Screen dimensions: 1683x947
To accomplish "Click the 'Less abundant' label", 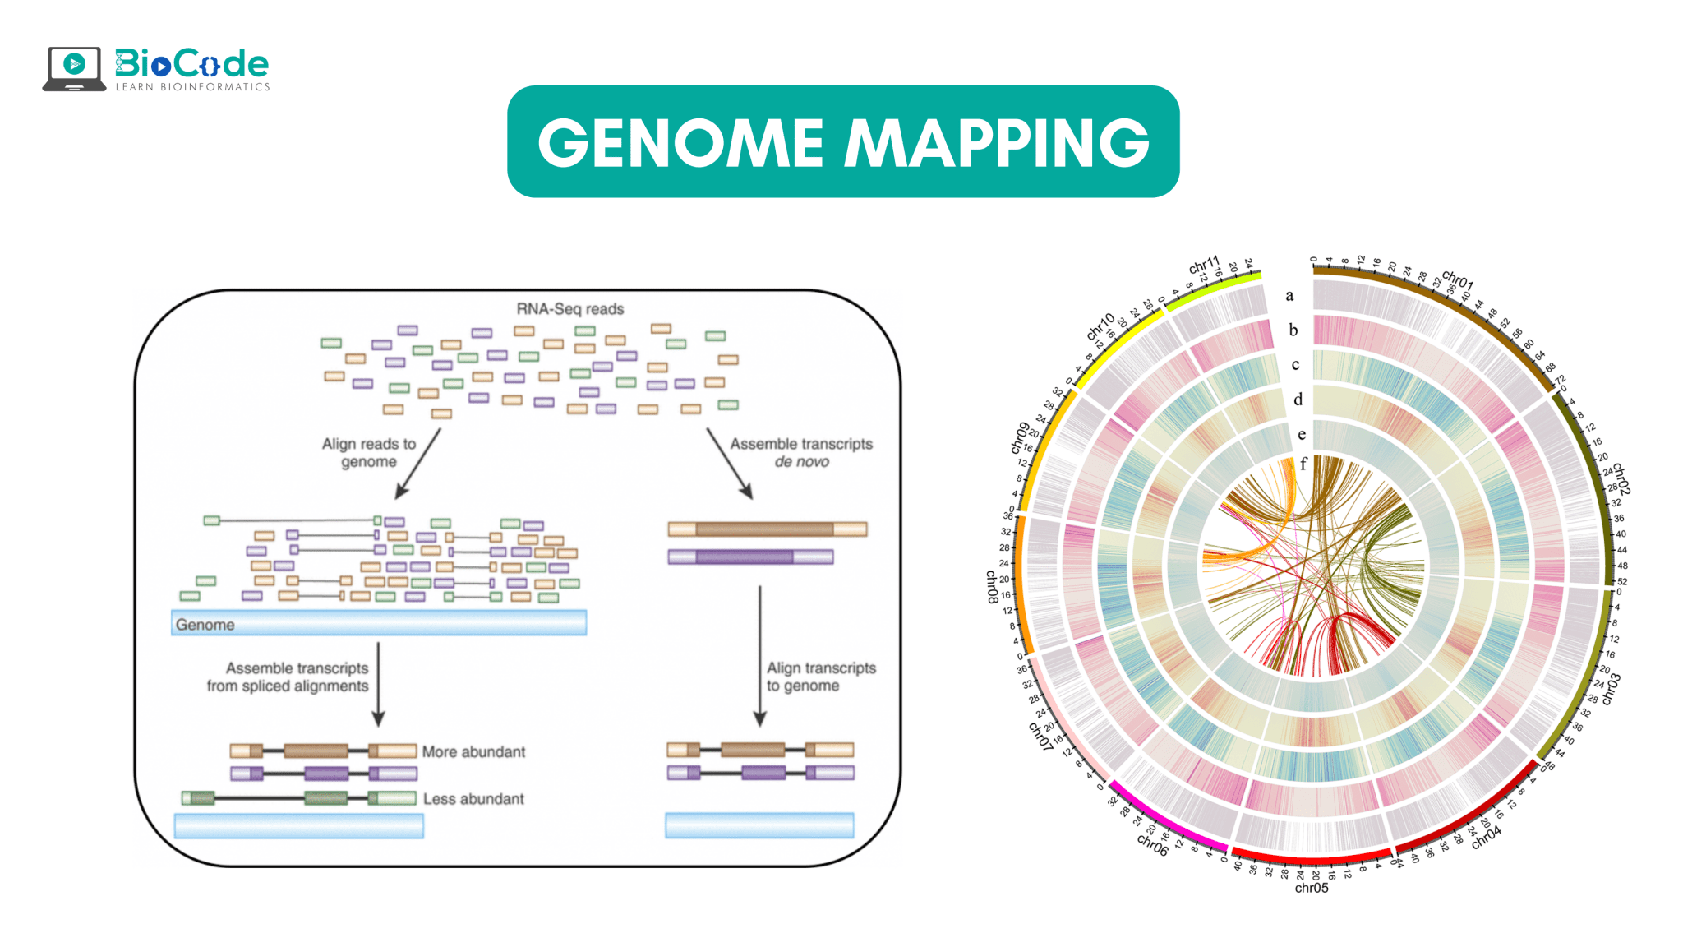I will pos(473,798).
